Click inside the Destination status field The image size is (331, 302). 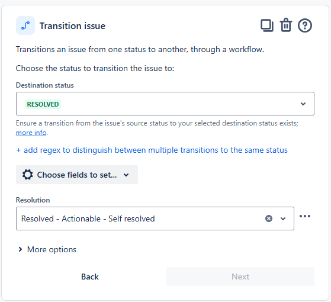[x=165, y=104]
